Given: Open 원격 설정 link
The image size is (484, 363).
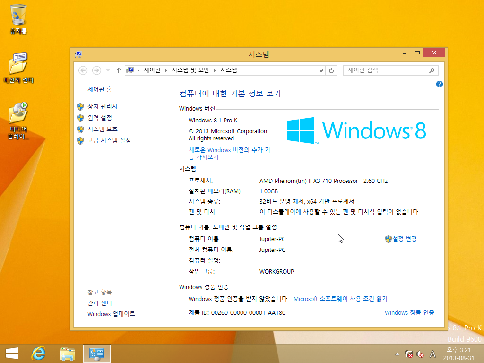Looking at the screenshot, I should (100, 118).
